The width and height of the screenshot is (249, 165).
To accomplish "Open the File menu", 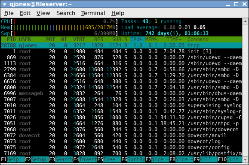I will tap(9, 13).
